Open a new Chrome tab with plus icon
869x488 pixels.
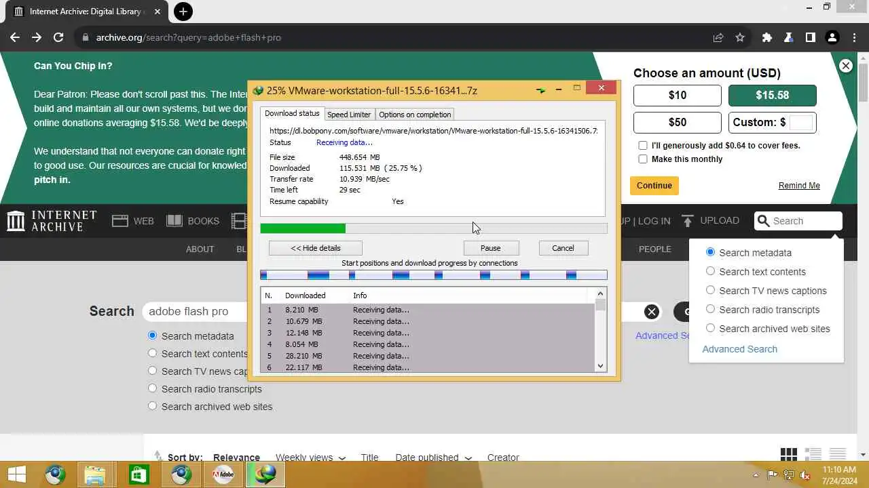183,12
